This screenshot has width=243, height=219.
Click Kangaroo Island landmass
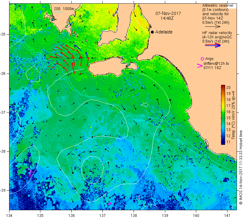click(x=113, y=67)
